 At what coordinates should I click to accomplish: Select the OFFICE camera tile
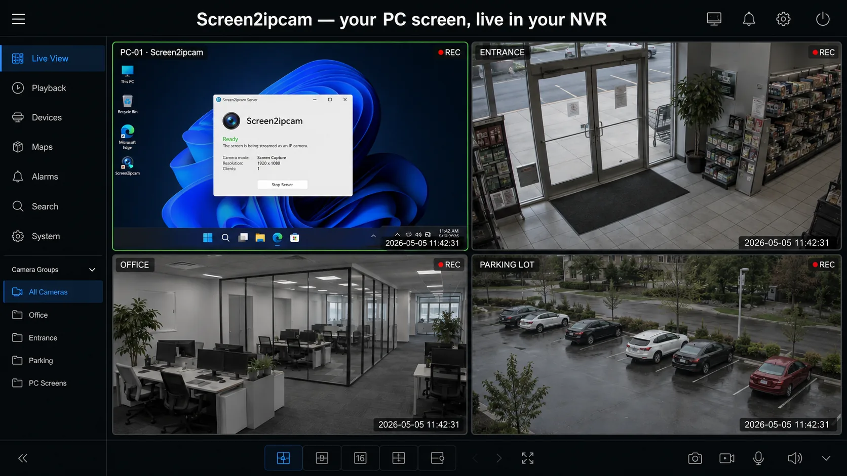point(290,344)
